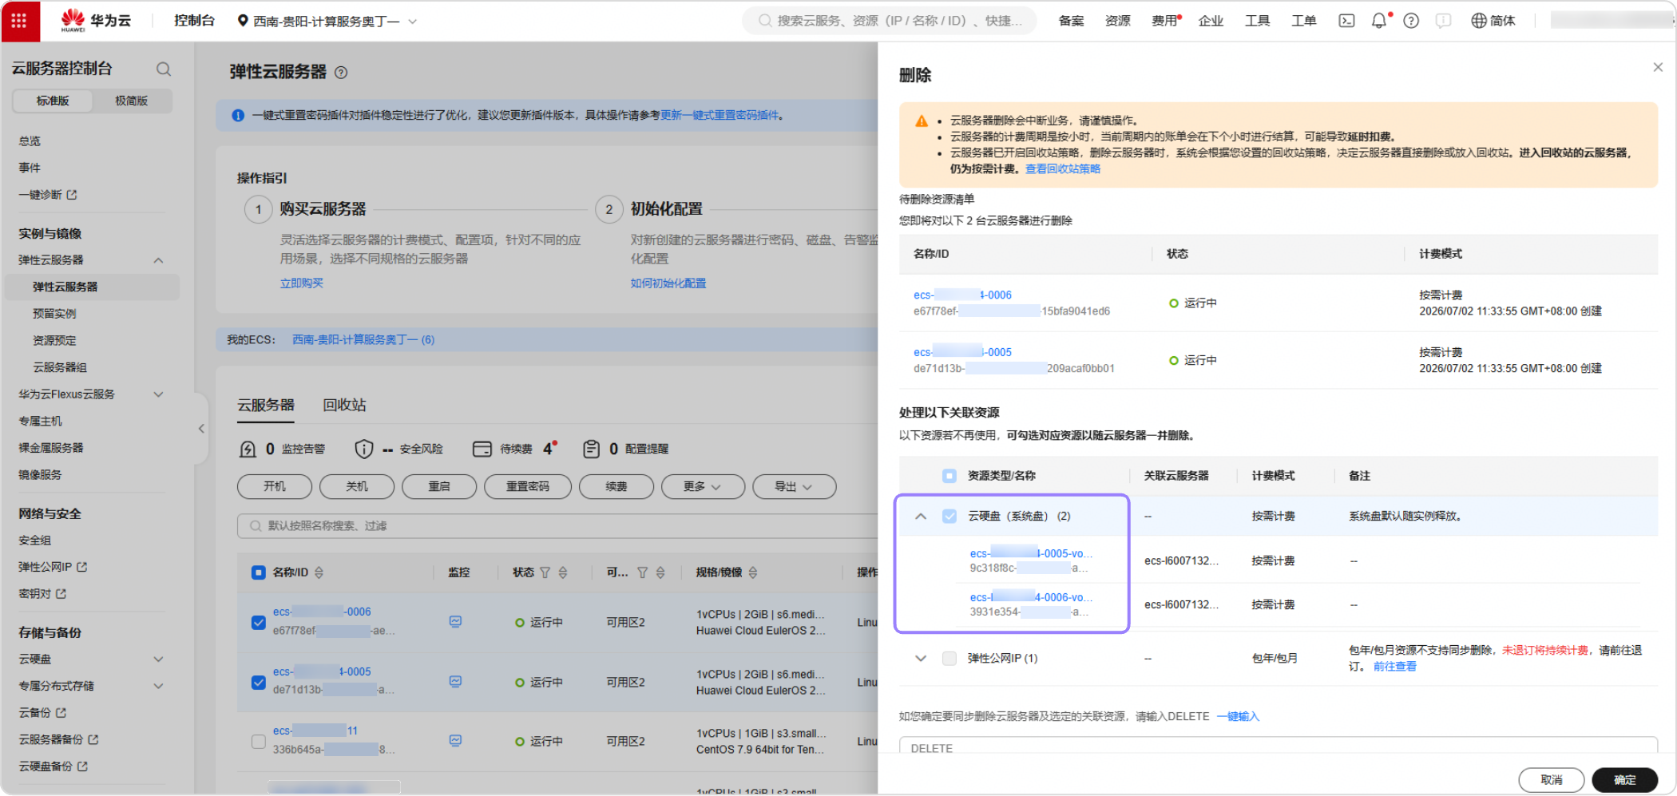1677x796 pixels.
Task: Toggle the select-all checkbox in server table header
Action: tap(258, 572)
